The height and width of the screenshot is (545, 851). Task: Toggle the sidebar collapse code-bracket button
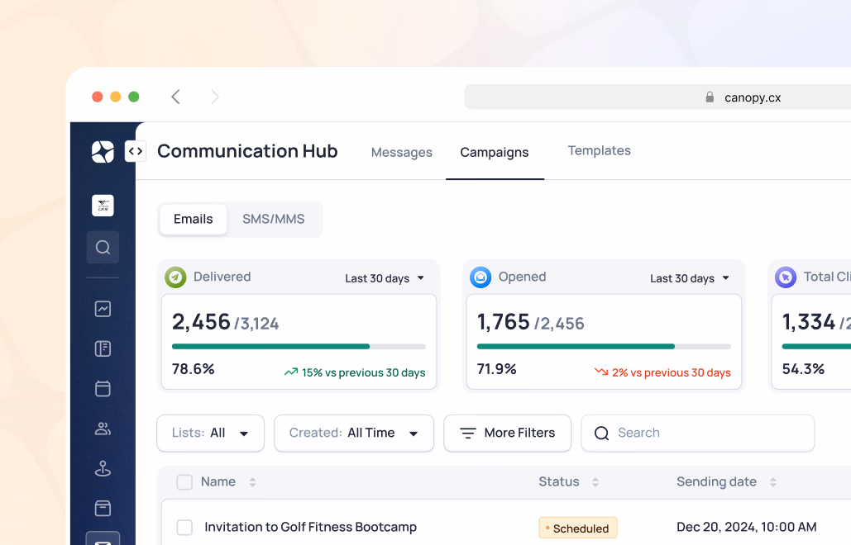coord(136,151)
